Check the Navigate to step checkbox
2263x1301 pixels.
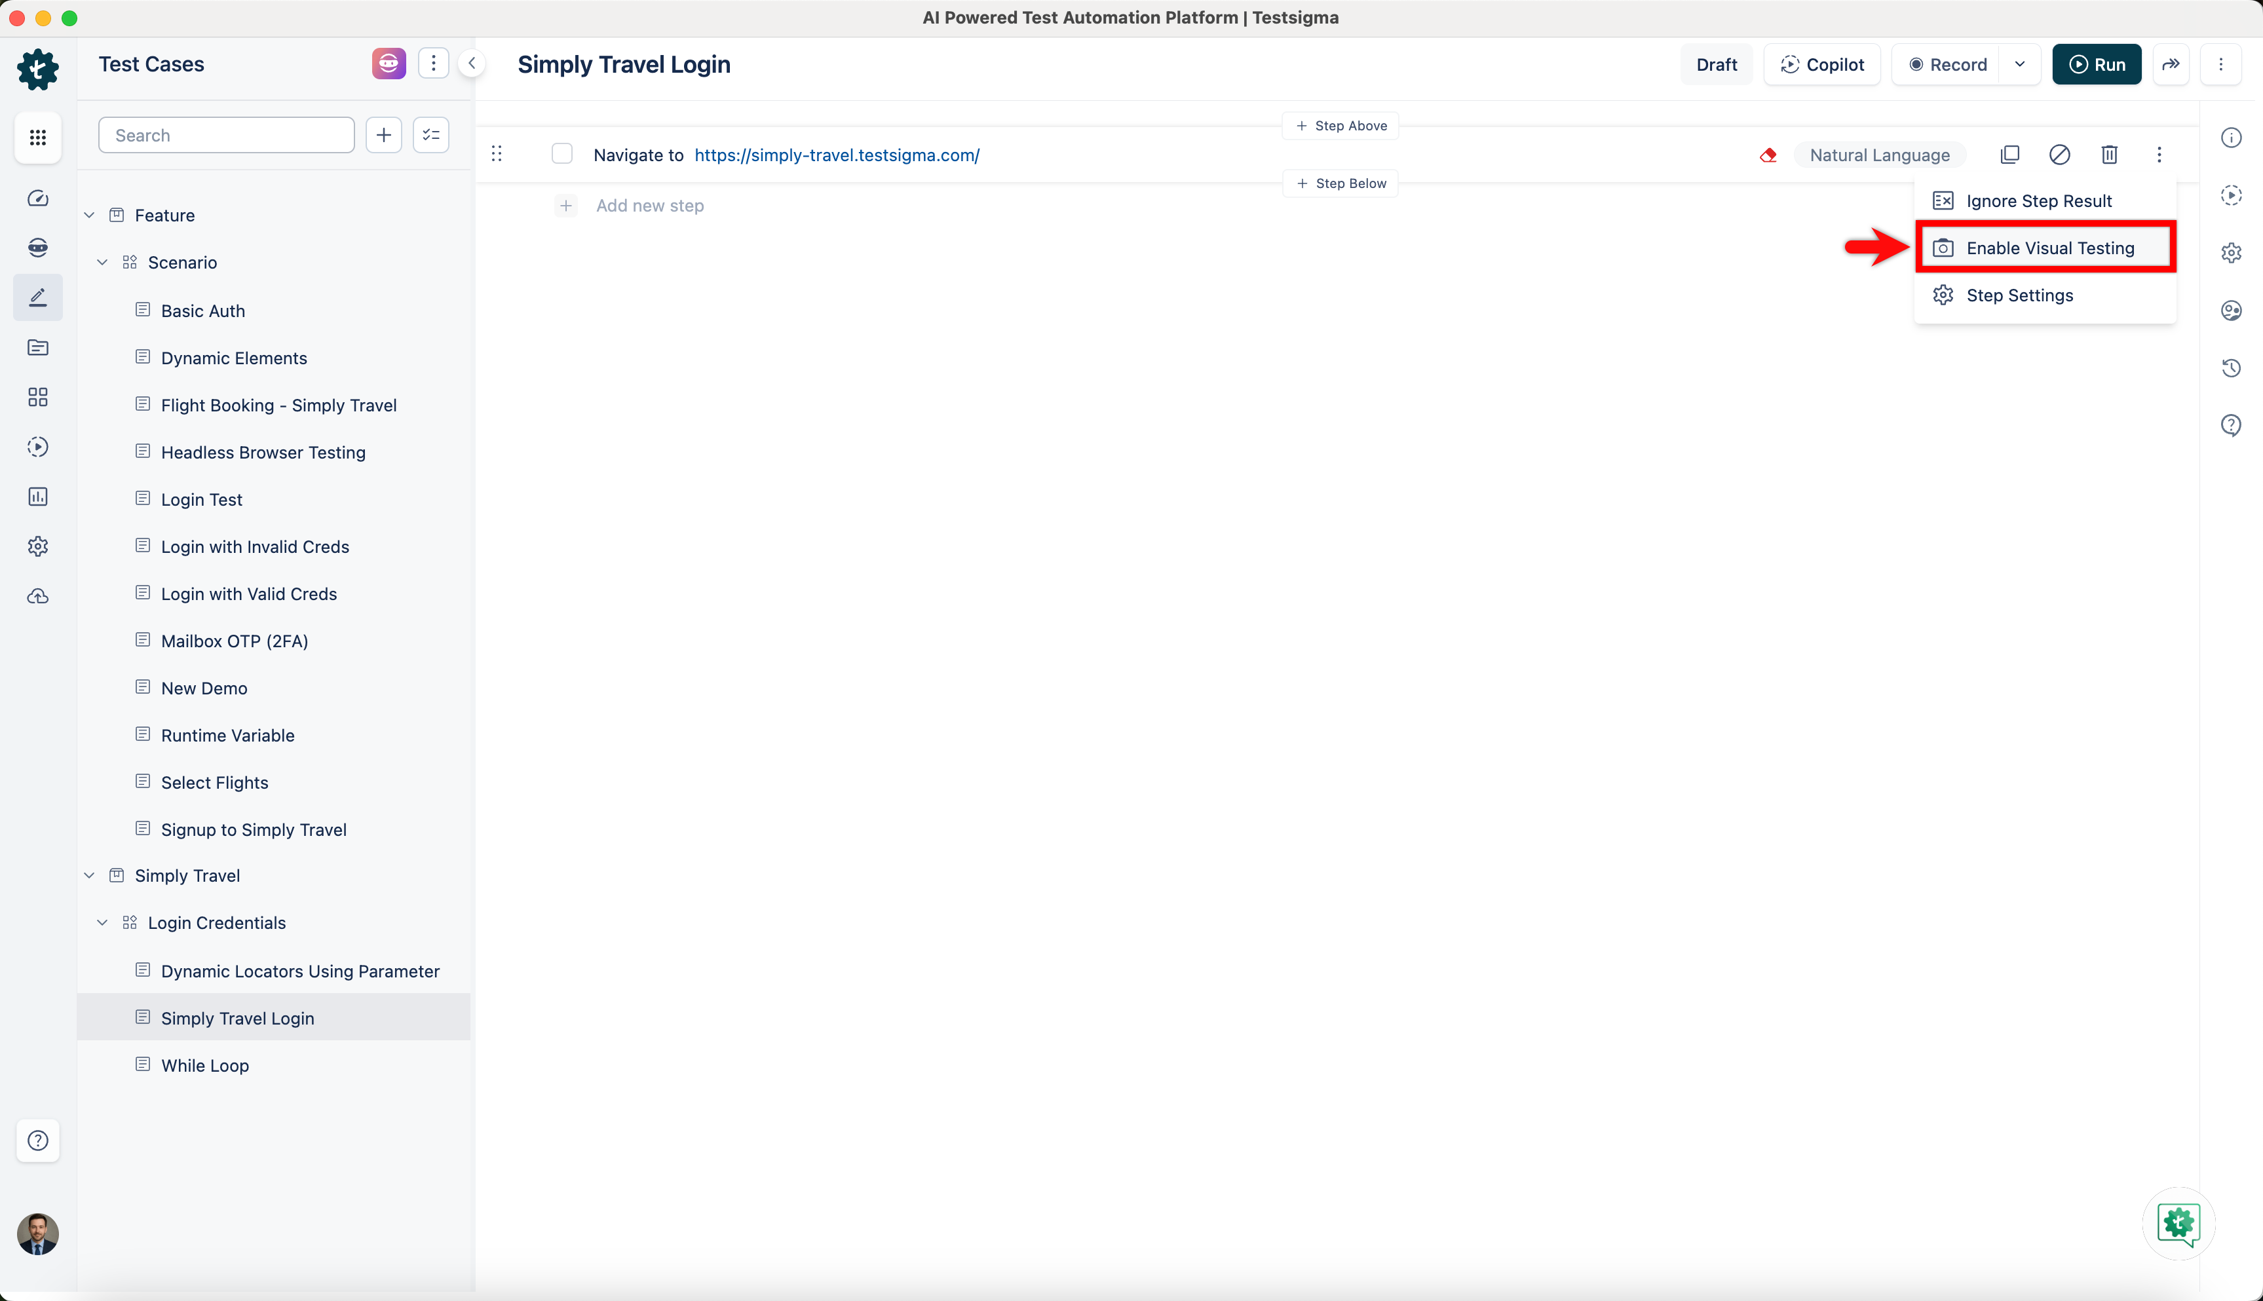click(x=562, y=154)
